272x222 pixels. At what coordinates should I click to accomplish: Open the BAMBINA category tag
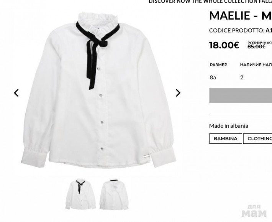click(226, 138)
